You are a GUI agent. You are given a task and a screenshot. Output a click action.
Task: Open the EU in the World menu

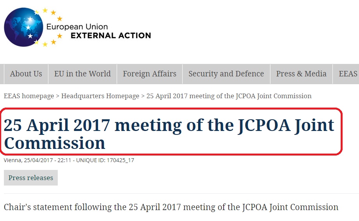click(82, 74)
